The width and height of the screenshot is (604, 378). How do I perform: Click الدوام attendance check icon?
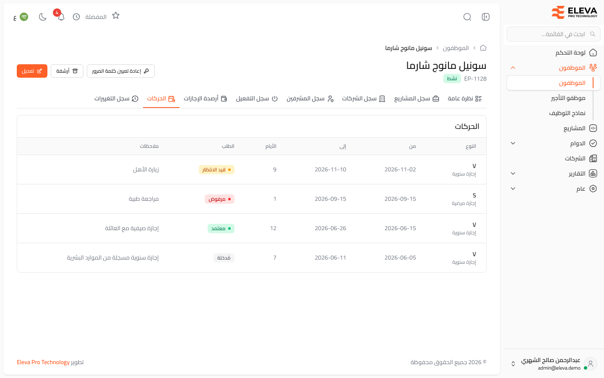point(593,143)
